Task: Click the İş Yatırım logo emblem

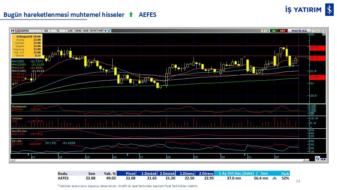Action: tap(329, 10)
